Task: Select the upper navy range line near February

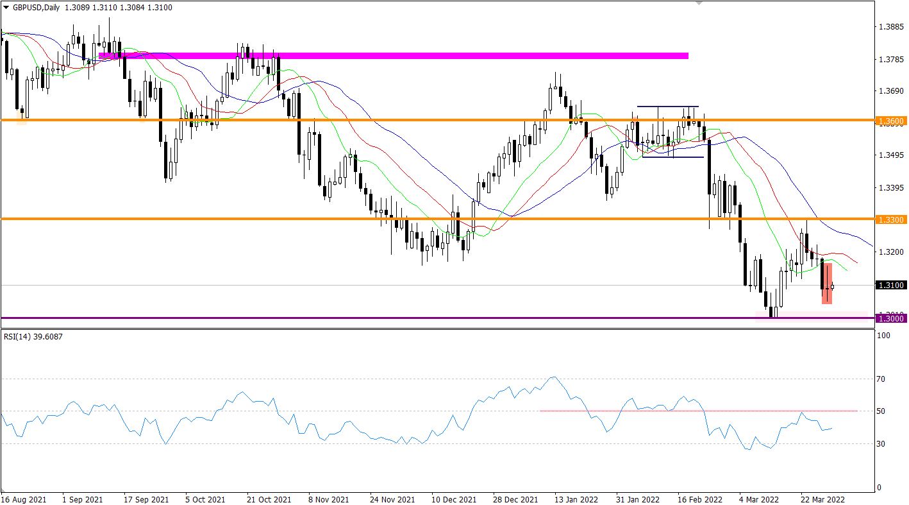Action: point(667,106)
